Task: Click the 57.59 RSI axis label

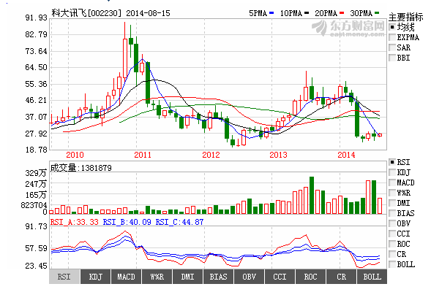Action: click(37, 249)
